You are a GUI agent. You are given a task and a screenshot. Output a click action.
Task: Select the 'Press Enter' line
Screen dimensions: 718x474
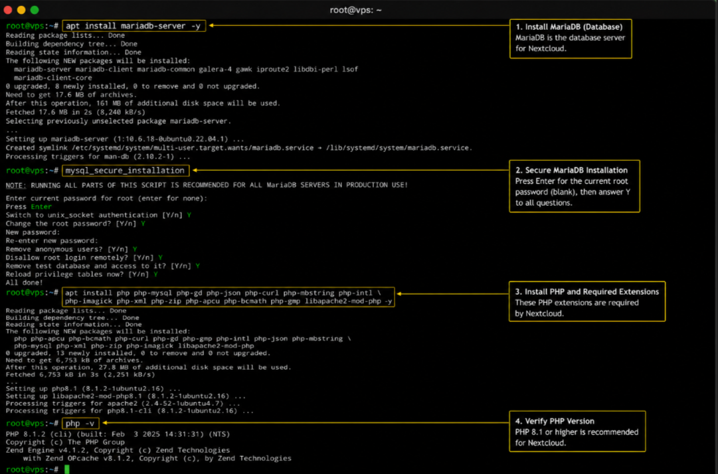[x=29, y=207]
